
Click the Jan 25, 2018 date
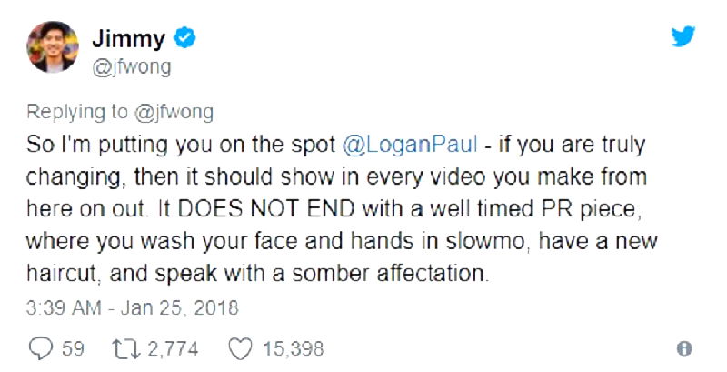182,307
